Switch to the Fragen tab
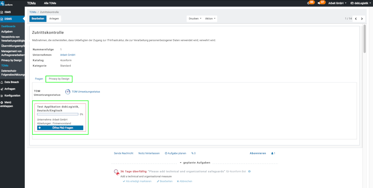The width and height of the screenshot is (373, 188). [39, 79]
